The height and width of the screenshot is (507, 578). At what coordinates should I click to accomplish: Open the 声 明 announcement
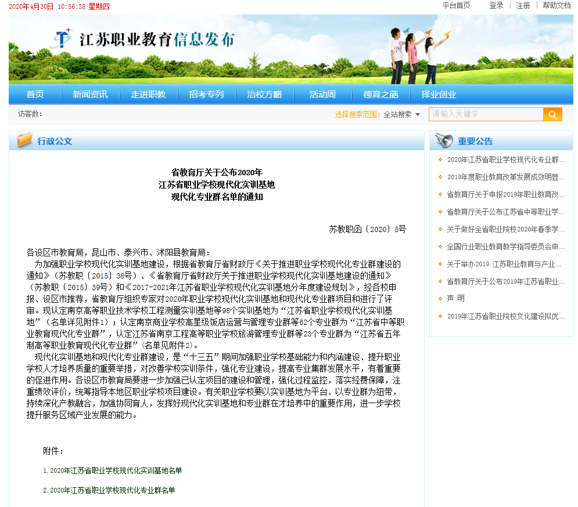(456, 299)
